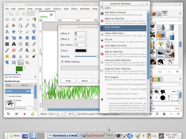Screen dimensions: 186x139
Task: Click the volume speaker icon in system tray
Action: pos(154,136)
